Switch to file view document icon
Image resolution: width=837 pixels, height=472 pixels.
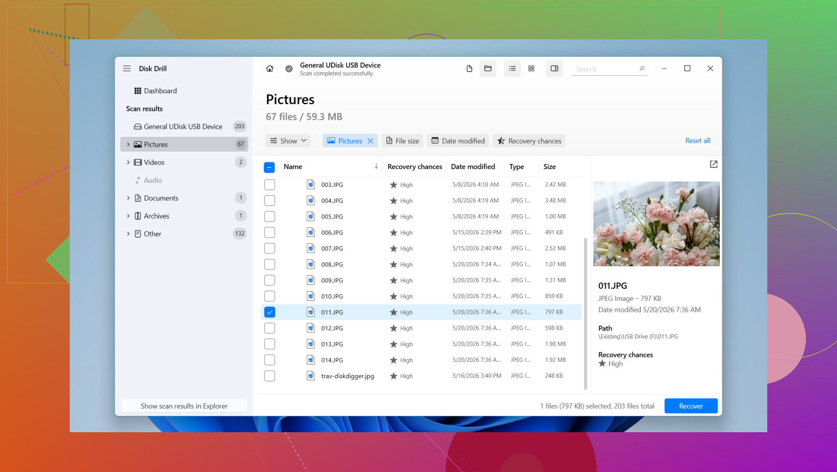469,69
